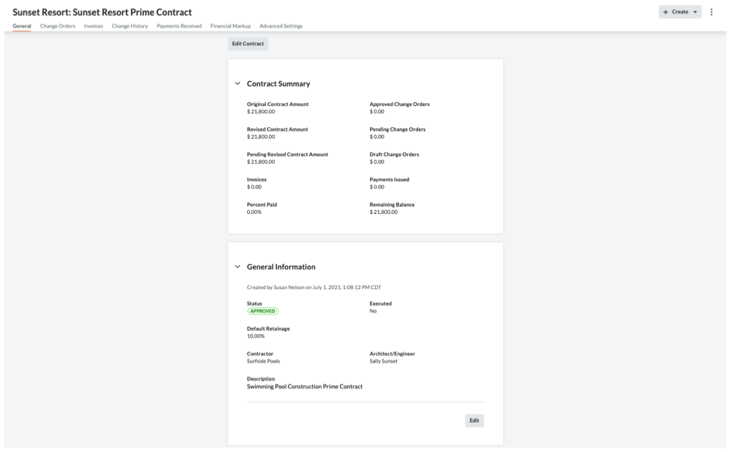Click the Remaining Balance value $21,800.00

[x=384, y=212]
